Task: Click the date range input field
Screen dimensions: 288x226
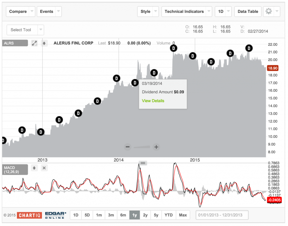Action: pyautogui.click(x=222, y=215)
